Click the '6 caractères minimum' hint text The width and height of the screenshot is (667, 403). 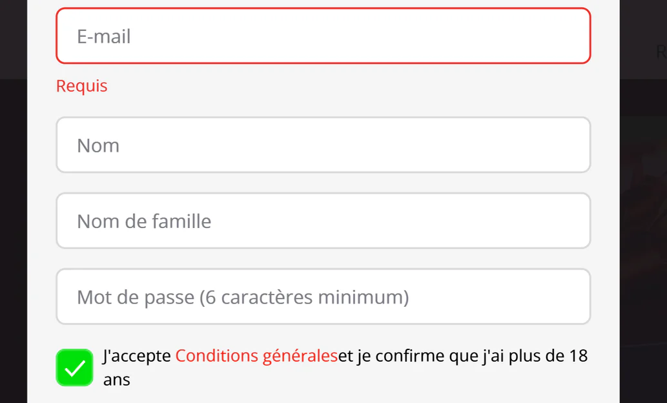click(304, 297)
